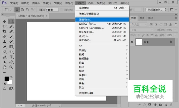
Task: Open the 图像(I) menu
Action: [36, 3]
